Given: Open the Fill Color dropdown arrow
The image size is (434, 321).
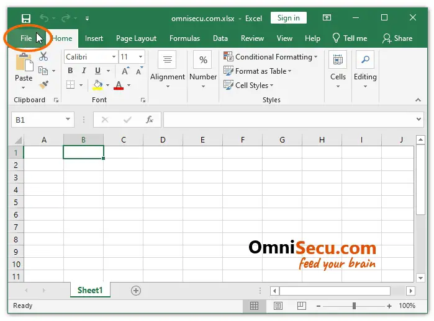Looking at the screenshot, I should coord(107,85).
